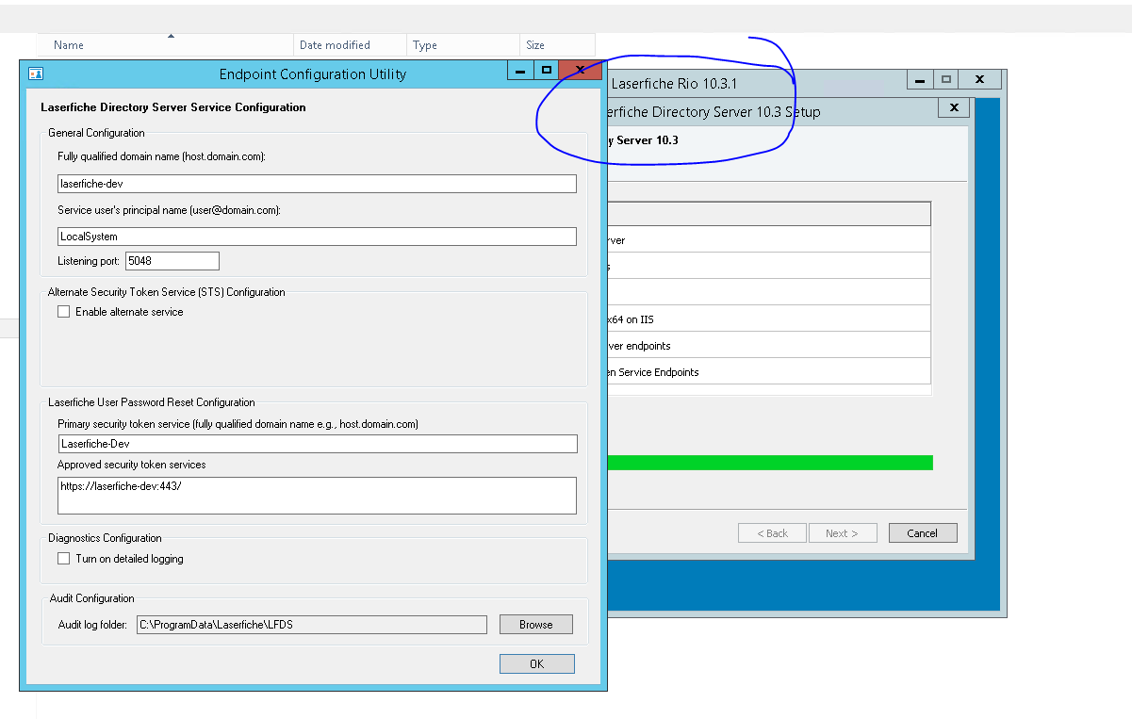Minimize the Endpoint Configuration Utility window
The image size is (1132, 719).
coord(520,71)
